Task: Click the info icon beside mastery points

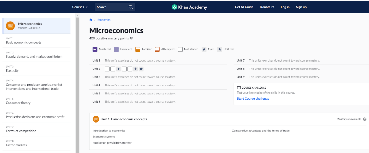Action: pyautogui.click(x=131, y=38)
